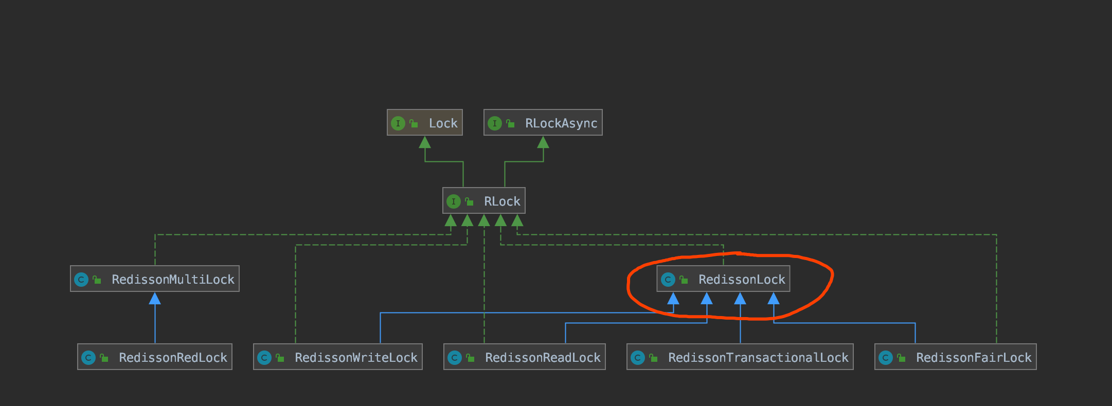Click the public visibility icon on RedissonMultiLock
Viewport: 1112px width, 406px height.
click(97, 280)
